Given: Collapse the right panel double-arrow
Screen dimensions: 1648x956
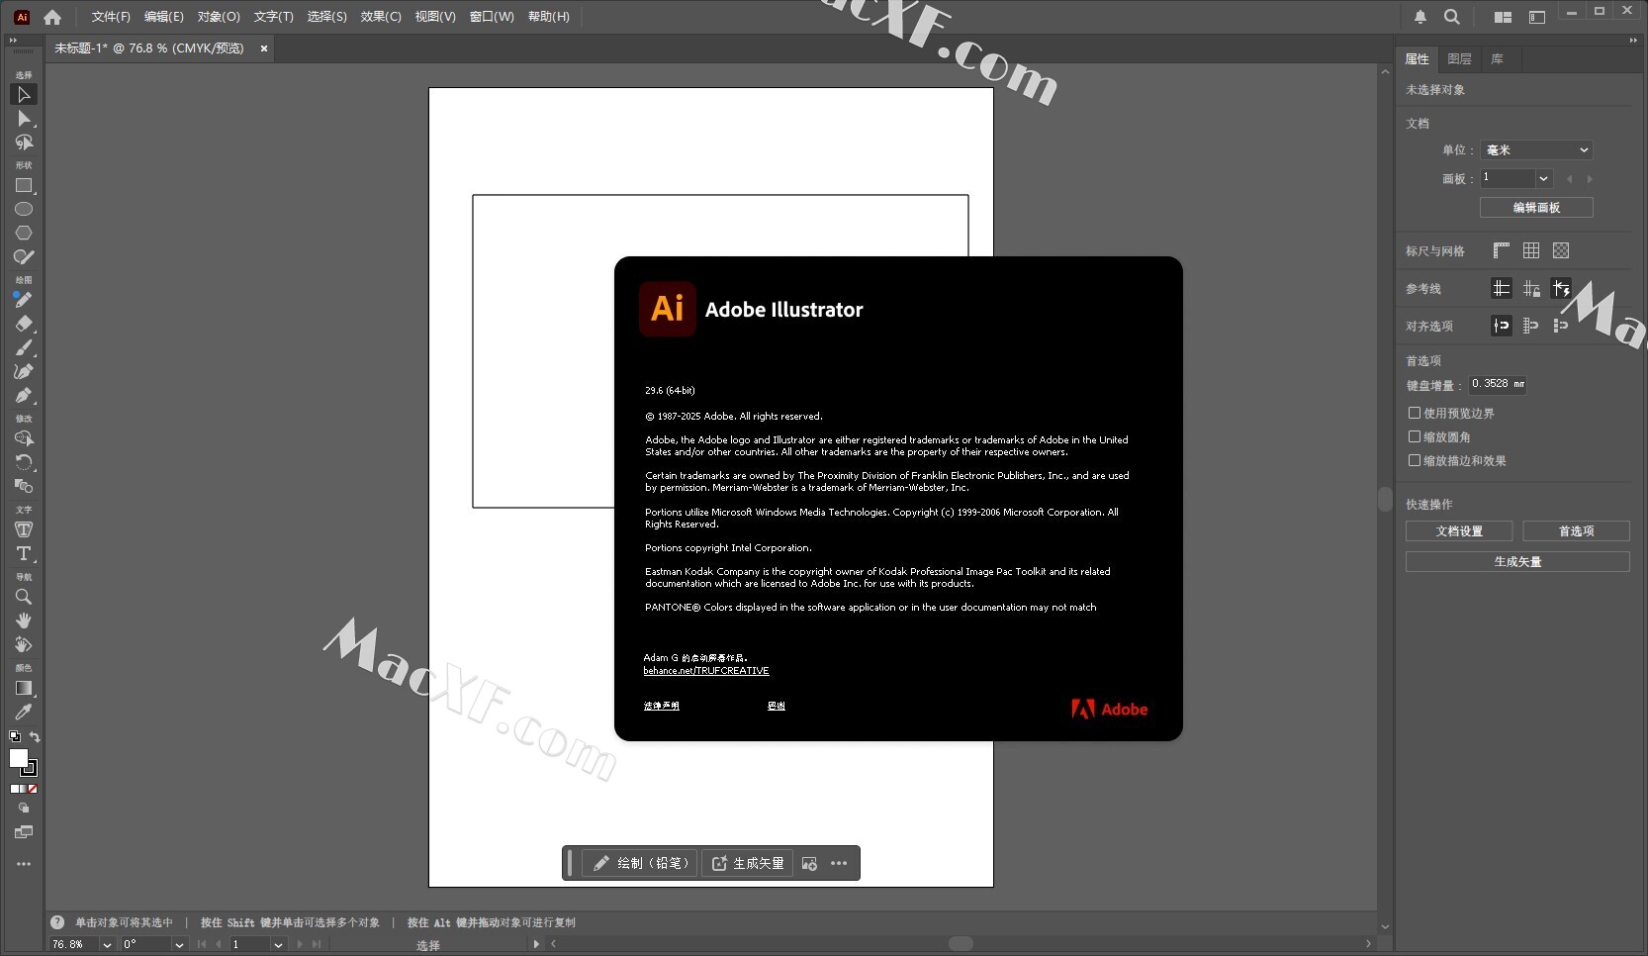Looking at the screenshot, I should point(1633,41).
